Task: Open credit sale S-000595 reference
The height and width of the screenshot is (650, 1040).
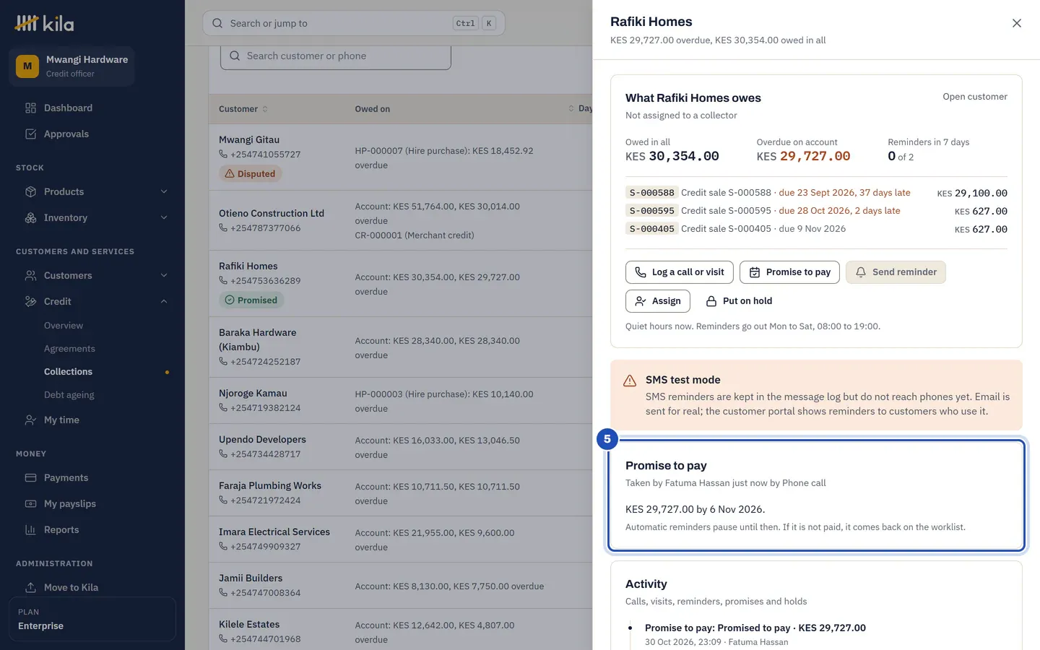Action: click(652, 211)
